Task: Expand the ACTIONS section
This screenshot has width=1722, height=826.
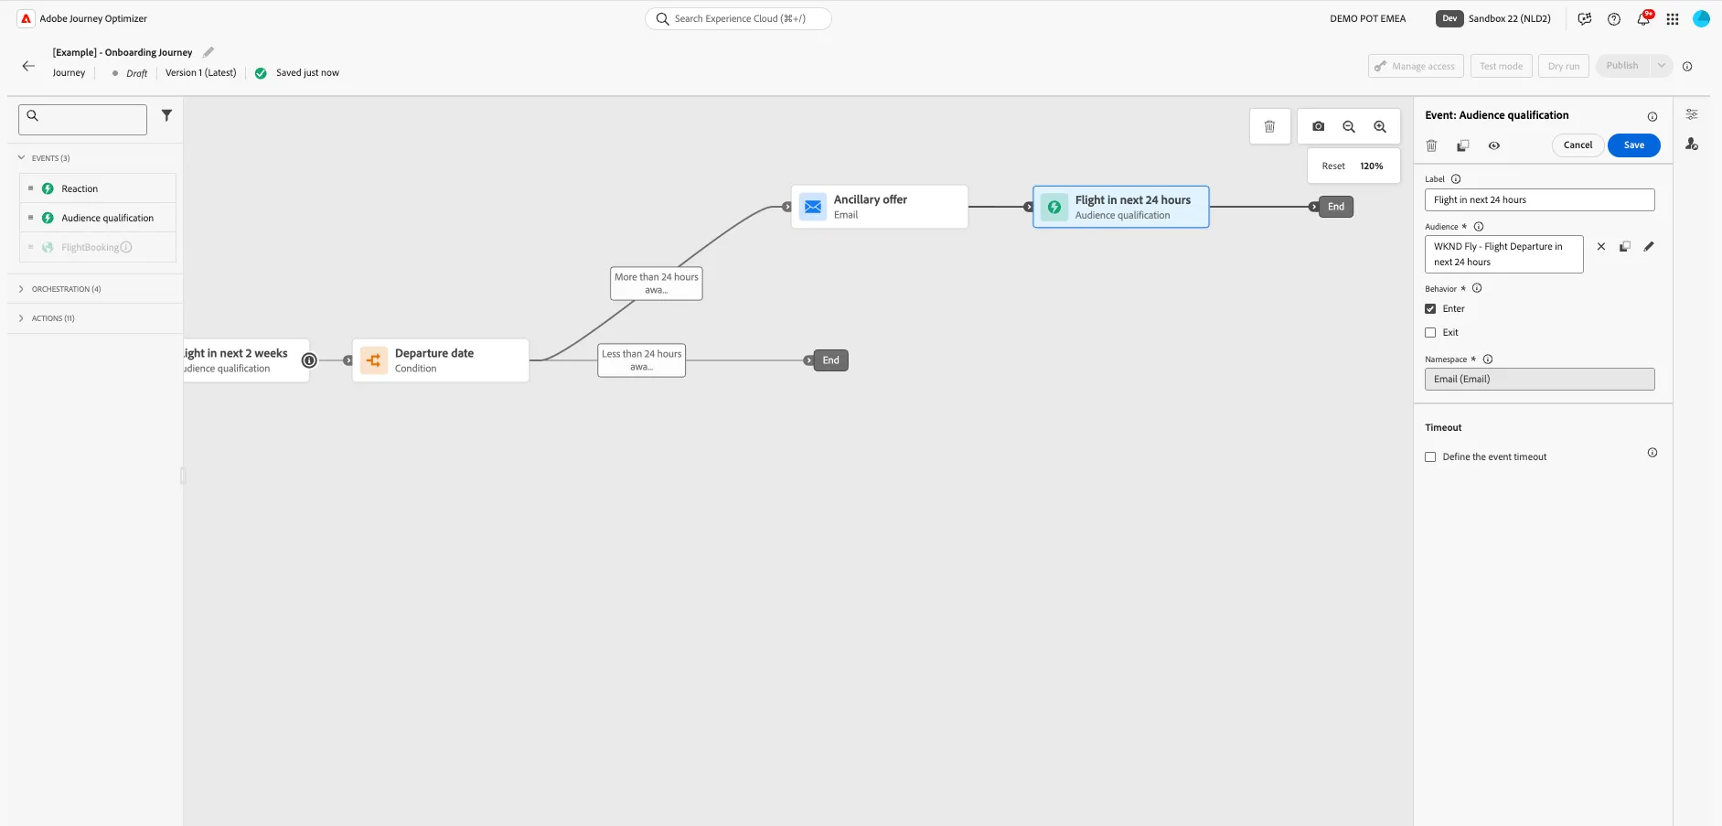Action: (22, 318)
